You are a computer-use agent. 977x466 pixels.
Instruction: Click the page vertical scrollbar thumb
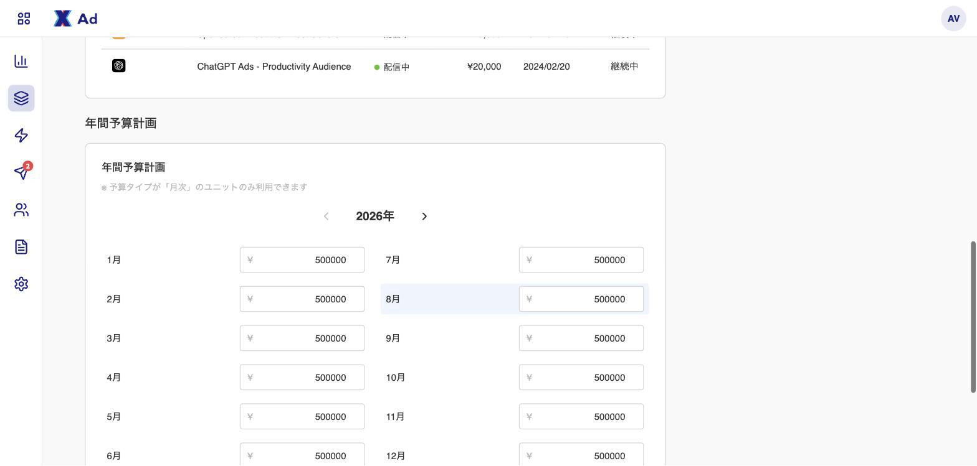973,317
